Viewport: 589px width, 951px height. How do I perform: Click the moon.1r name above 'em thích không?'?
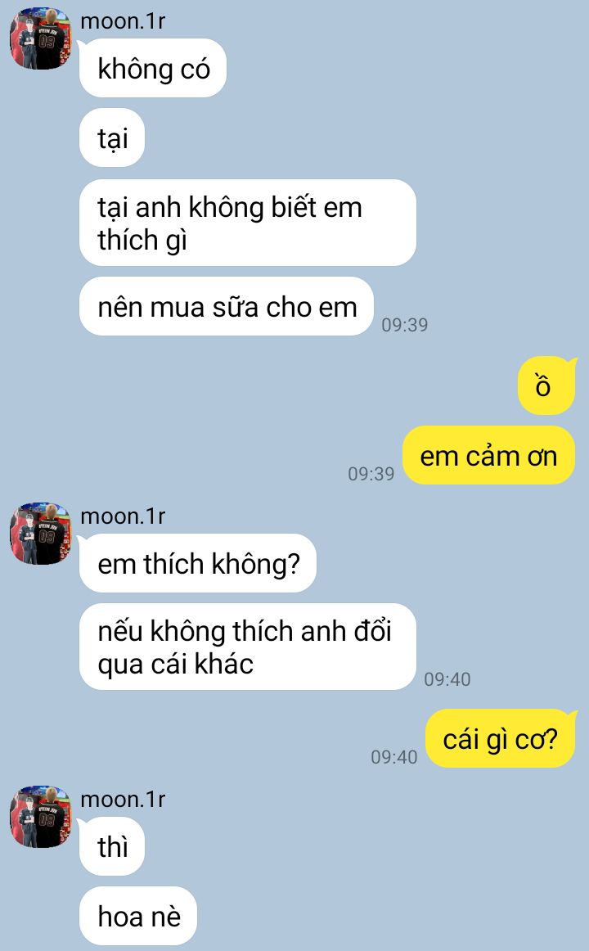tap(123, 516)
